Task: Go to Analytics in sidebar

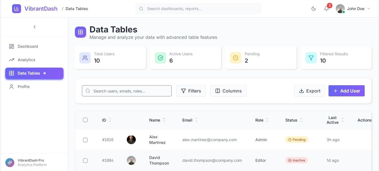Action: 26,60
